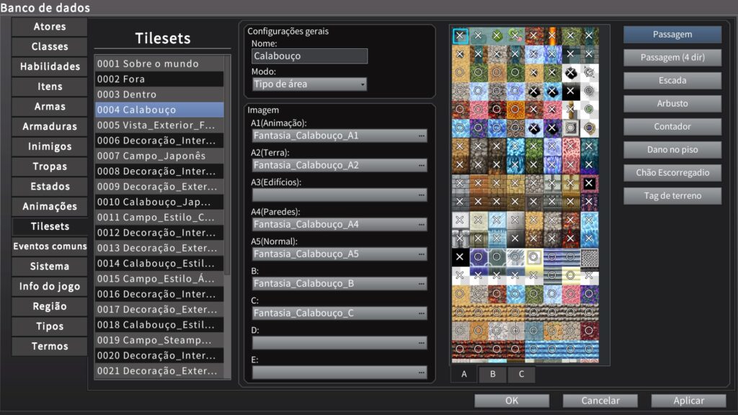The width and height of the screenshot is (738, 415).
Task: Select tileset 0003 Dentro
Action: (159, 94)
